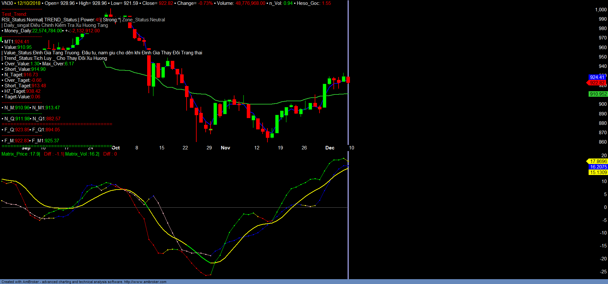Click the blue 924.41 price marker

(x=597, y=77)
